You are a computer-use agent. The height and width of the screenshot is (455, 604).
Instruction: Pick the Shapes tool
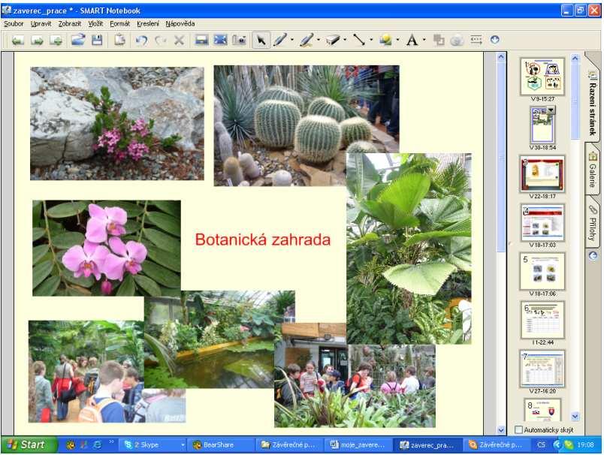click(385, 40)
